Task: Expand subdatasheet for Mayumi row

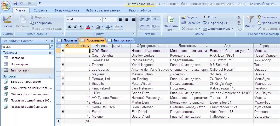Action: pos(63,74)
